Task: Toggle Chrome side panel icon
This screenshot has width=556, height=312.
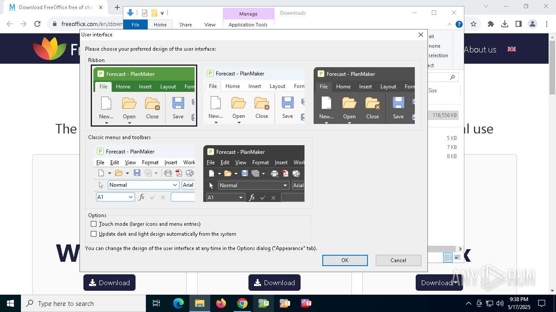Action: (519, 24)
